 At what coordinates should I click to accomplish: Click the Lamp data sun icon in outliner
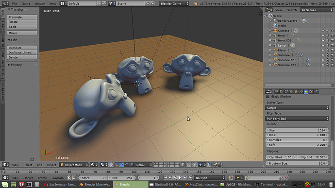click(x=293, y=45)
